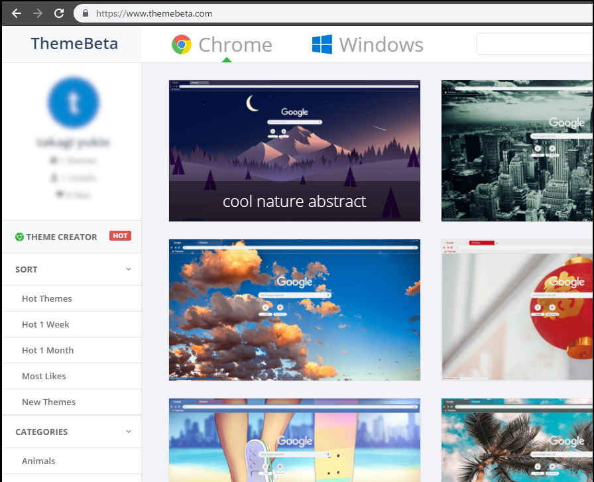Reload the page with refresh icon
594x482 pixels.
(x=59, y=14)
